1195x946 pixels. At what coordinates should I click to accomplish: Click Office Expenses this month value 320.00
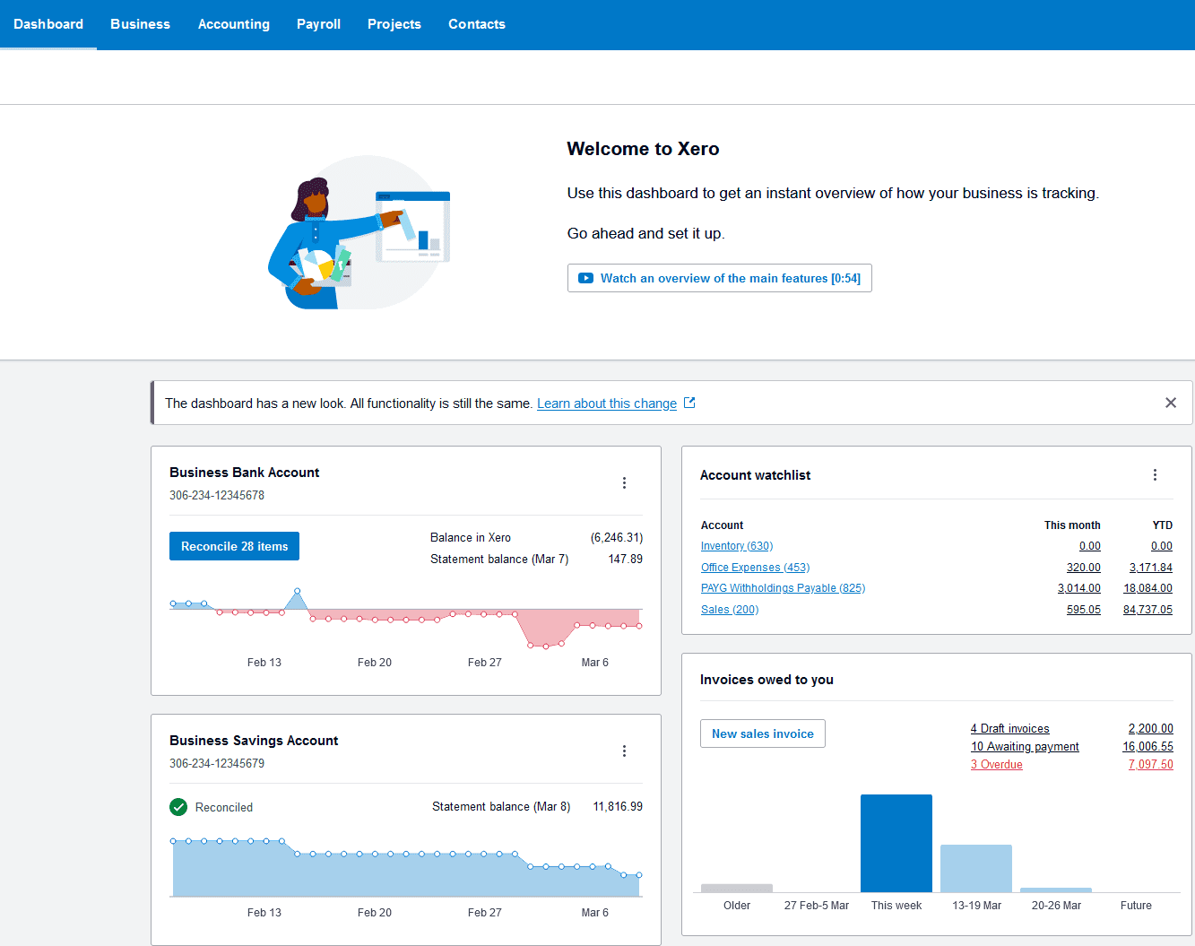[1084, 568]
